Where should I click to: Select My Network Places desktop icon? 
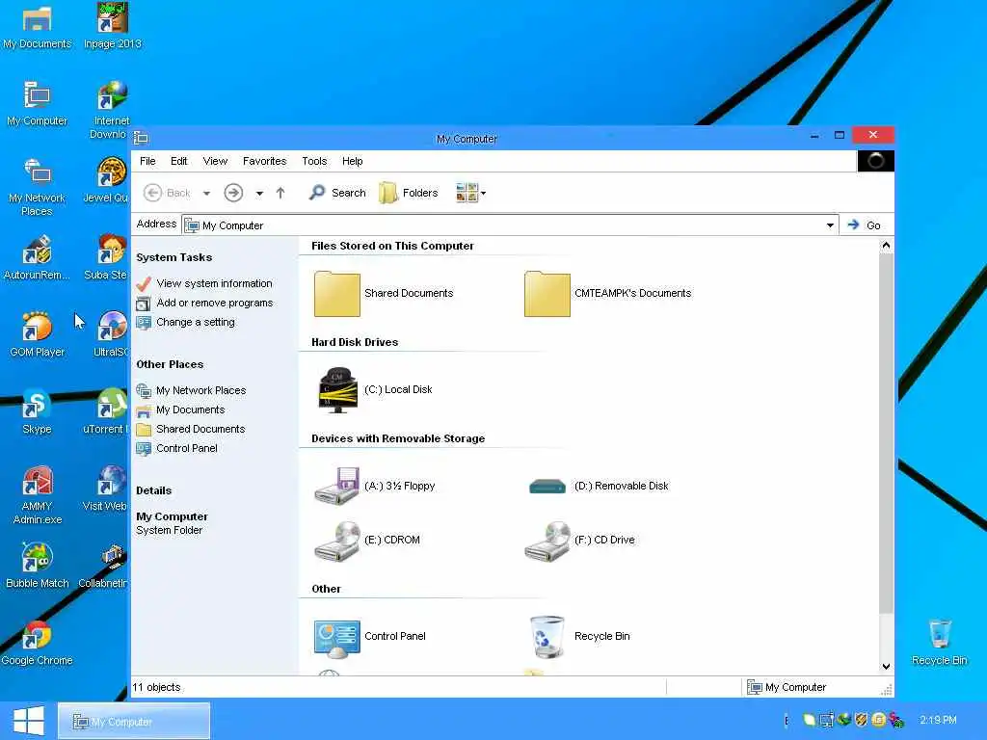click(37, 188)
